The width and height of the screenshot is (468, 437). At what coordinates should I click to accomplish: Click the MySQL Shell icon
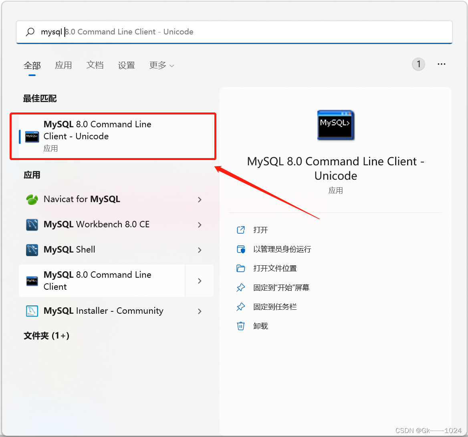pyautogui.click(x=32, y=250)
